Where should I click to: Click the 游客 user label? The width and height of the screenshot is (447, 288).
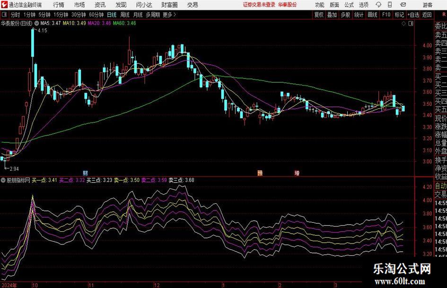point(428,5)
